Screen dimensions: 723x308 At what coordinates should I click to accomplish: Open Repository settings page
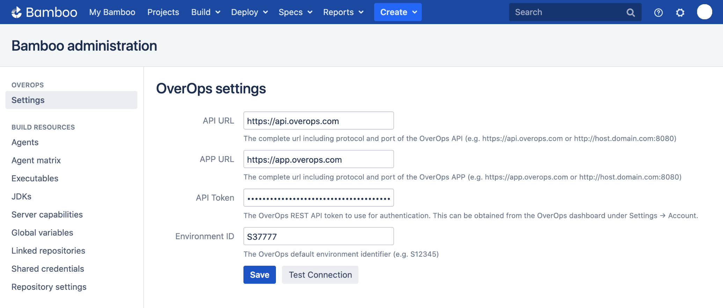pyautogui.click(x=49, y=287)
